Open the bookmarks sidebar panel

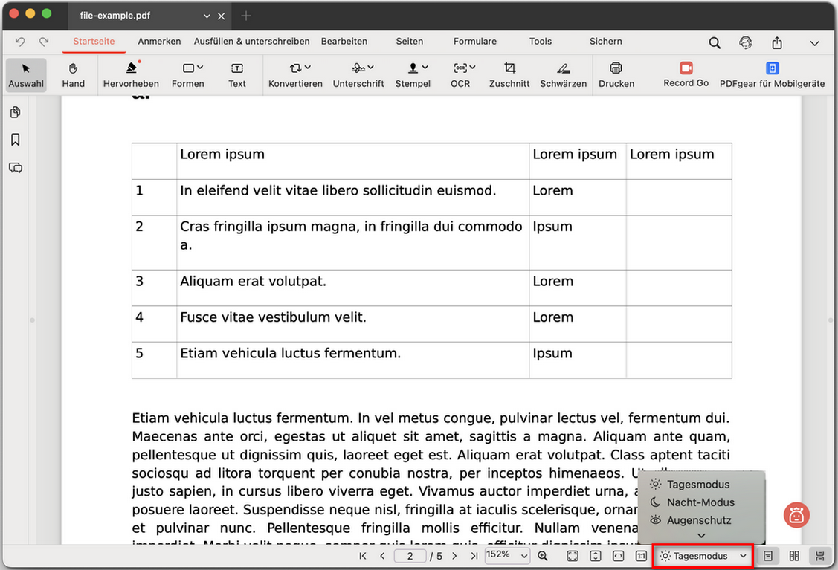16,139
